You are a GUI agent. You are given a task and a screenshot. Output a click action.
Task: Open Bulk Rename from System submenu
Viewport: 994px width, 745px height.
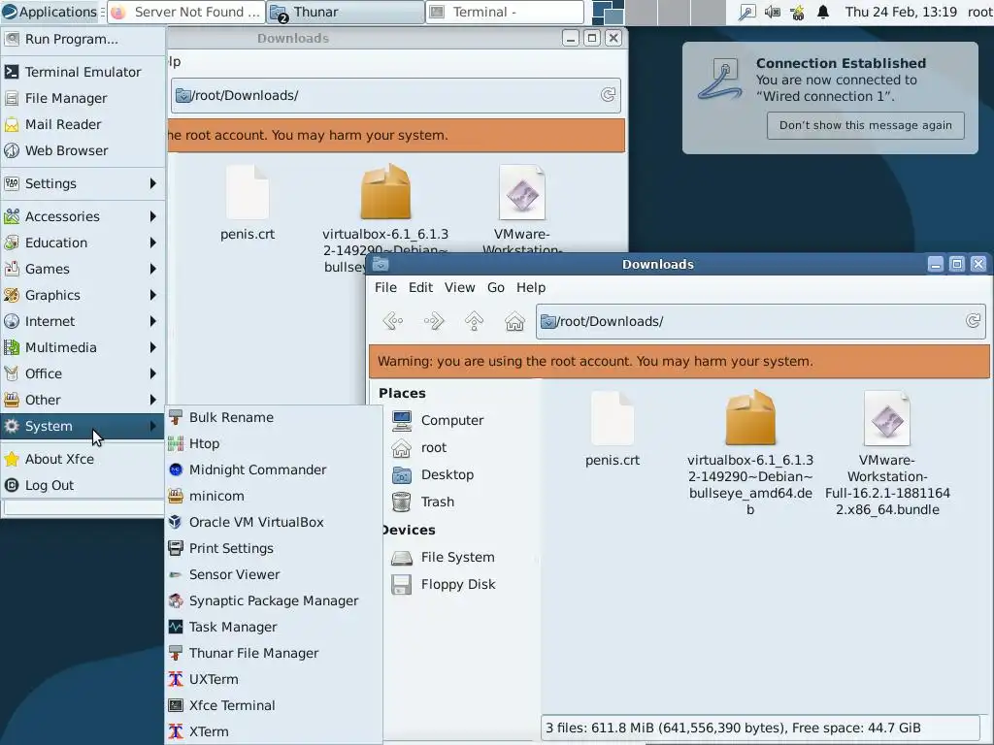click(273, 417)
